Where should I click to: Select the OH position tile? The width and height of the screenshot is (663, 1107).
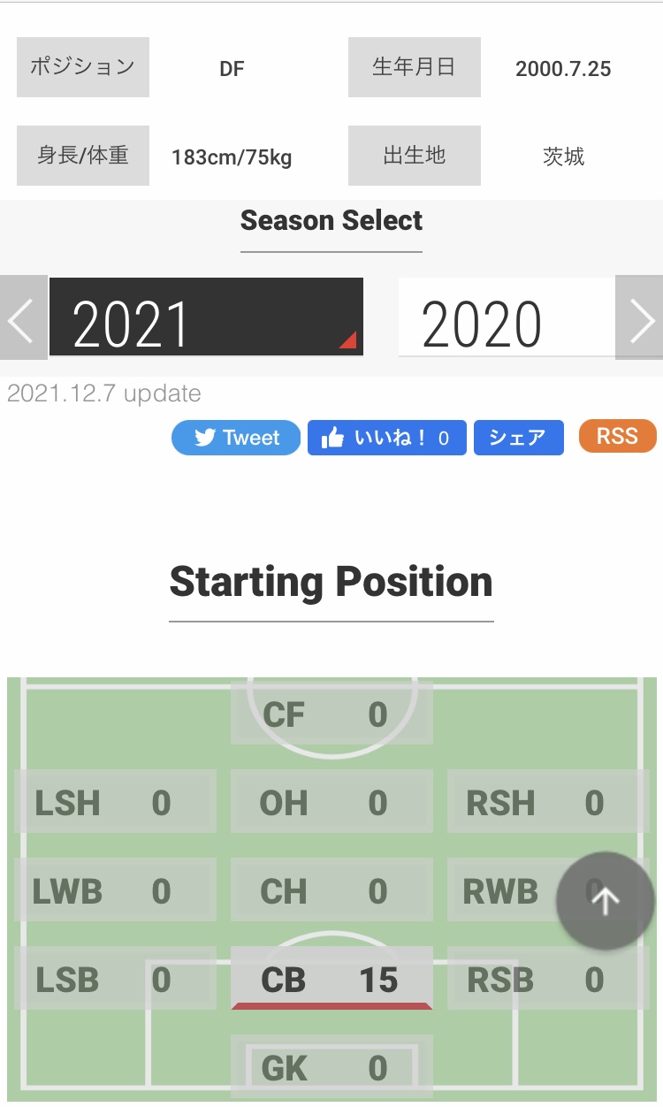[331, 802]
